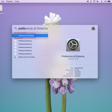The image size is (112, 112).
Task: Choose Mostra tutto nel Finder...
Action: [x=27, y=57]
